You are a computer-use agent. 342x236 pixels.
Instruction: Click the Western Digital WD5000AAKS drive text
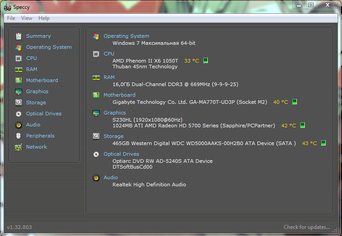(204, 143)
